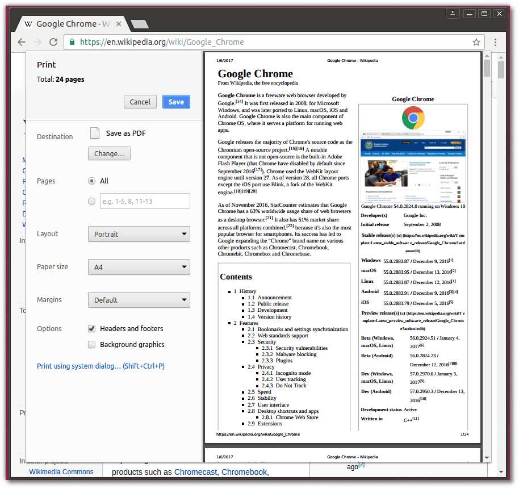This screenshot has height=489, width=519.
Task: Click the Wikipedia favicon on the tab
Action: click(28, 24)
